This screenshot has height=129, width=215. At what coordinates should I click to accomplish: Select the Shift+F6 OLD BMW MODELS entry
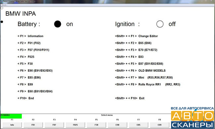click(140, 71)
